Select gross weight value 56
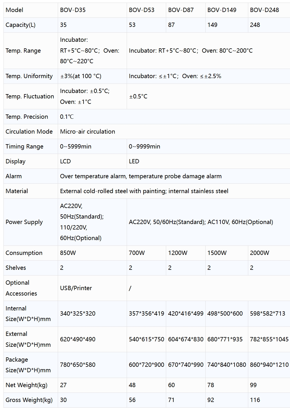290x408 pixels. coord(132,400)
